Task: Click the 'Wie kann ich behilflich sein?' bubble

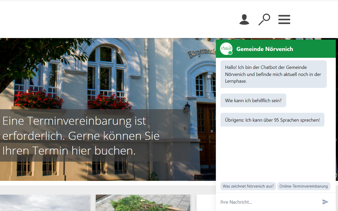Action: pos(253,101)
